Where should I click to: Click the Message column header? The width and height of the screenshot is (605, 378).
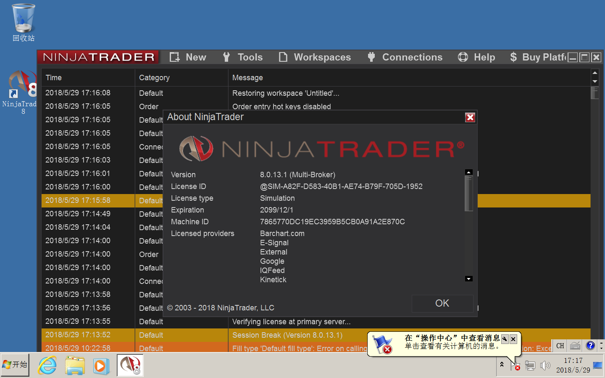click(410, 78)
